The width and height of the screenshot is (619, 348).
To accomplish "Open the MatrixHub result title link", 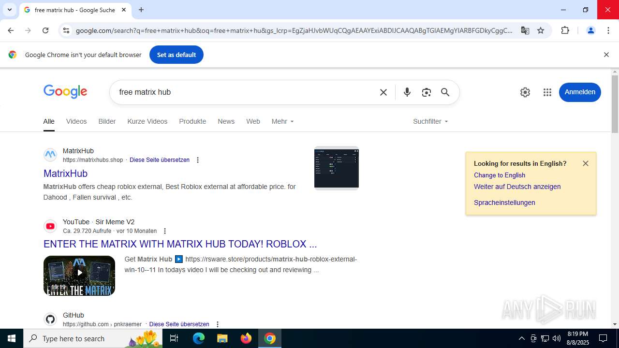I will click(65, 173).
